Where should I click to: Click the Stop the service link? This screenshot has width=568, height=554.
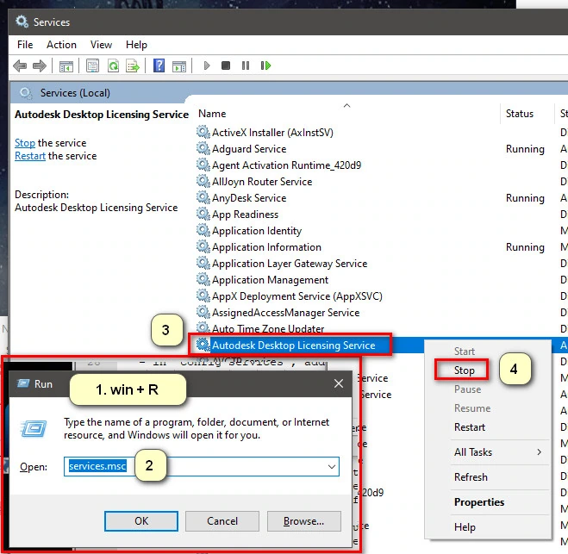click(x=25, y=143)
